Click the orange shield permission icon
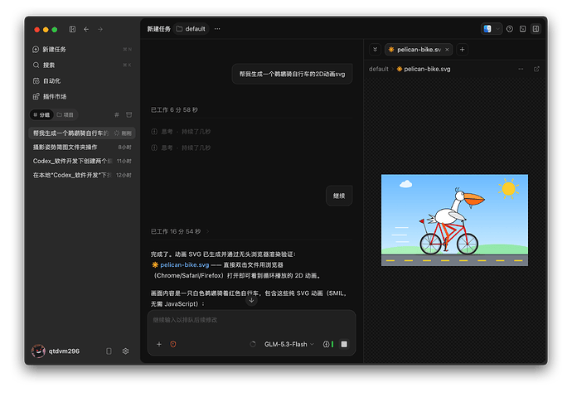572x397 pixels. pyautogui.click(x=173, y=344)
